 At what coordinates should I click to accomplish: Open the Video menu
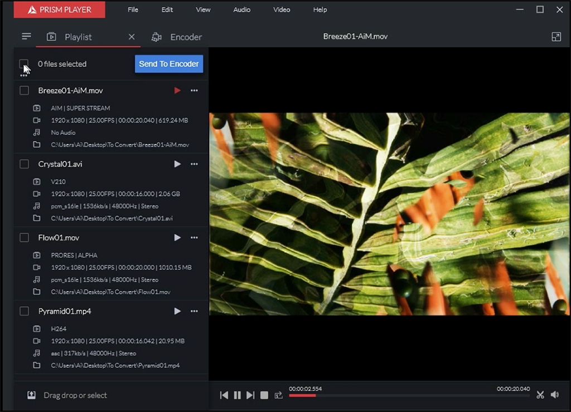(282, 10)
